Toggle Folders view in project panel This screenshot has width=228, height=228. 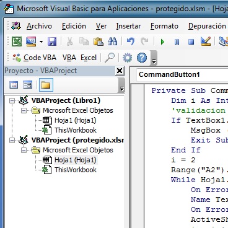(46, 85)
